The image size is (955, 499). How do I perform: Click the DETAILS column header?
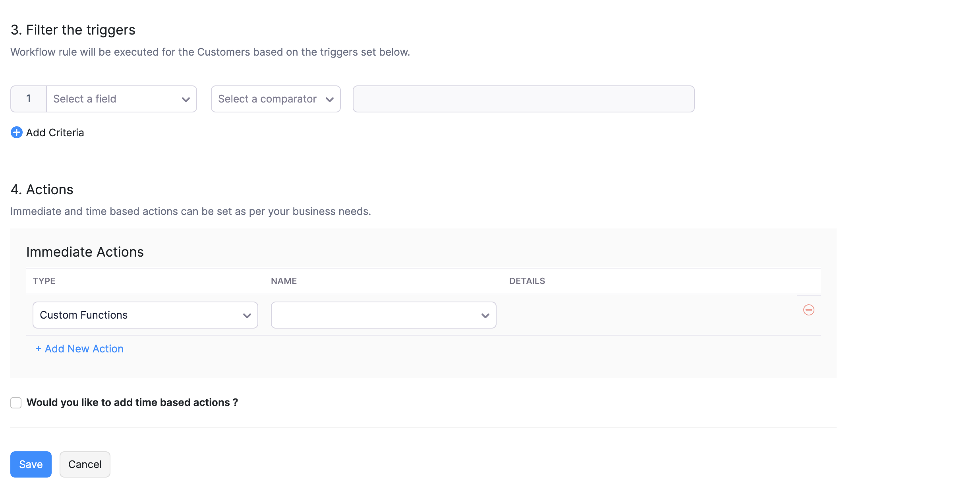[x=527, y=281]
